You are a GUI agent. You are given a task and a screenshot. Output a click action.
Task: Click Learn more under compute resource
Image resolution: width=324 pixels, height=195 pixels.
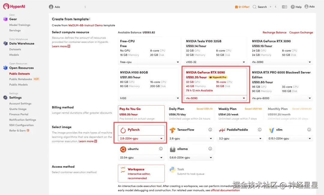[61, 46]
